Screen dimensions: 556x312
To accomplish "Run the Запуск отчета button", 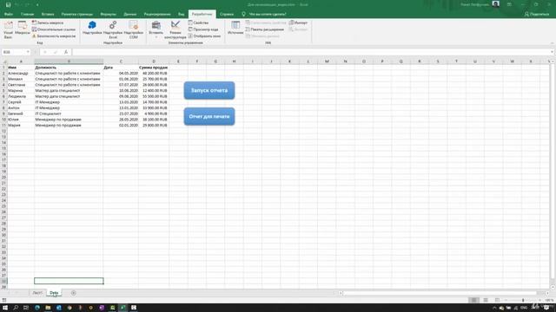I will 209,90.
